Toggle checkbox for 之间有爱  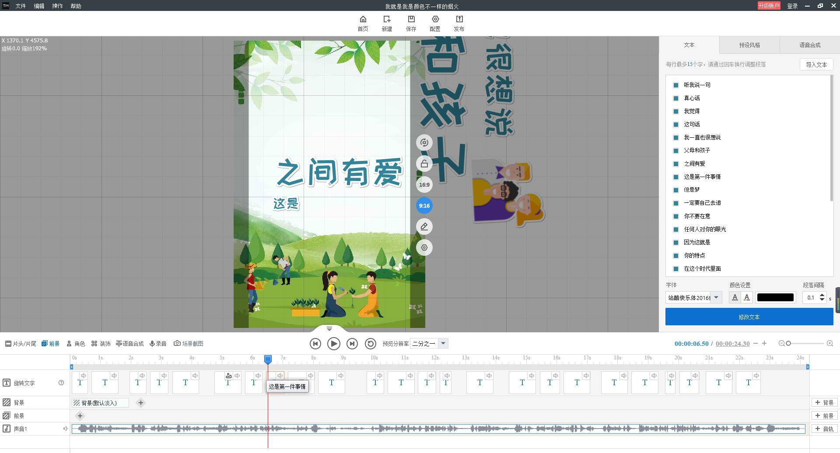(676, 164)
